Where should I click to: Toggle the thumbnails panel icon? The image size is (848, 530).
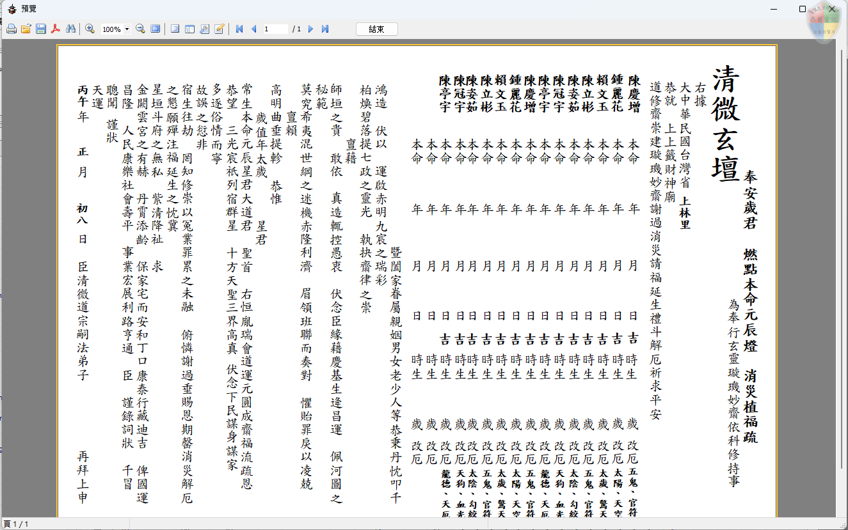click(x=189, y=29)
